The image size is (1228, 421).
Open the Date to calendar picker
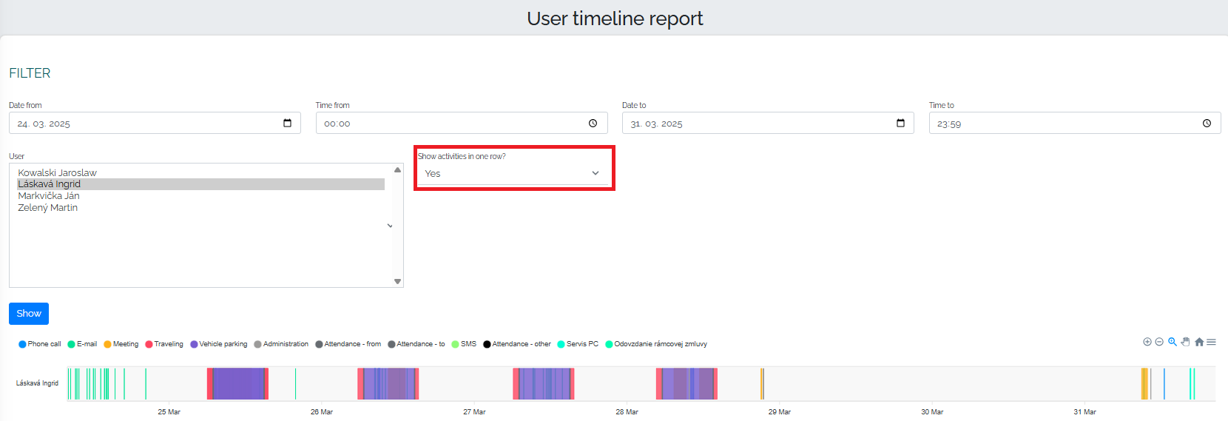pos(900,123)
